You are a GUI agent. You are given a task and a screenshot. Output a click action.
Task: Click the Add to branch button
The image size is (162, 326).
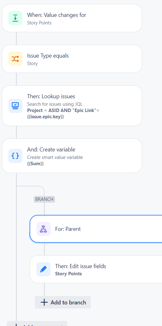[63, 302]
